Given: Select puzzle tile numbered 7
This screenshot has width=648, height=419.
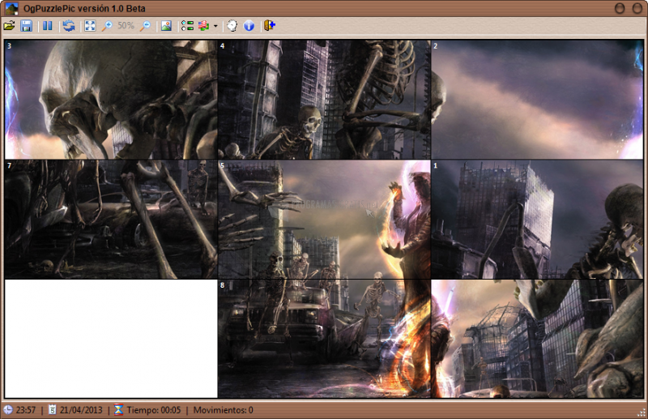Looking at the screenshot, I should (111, 219).
